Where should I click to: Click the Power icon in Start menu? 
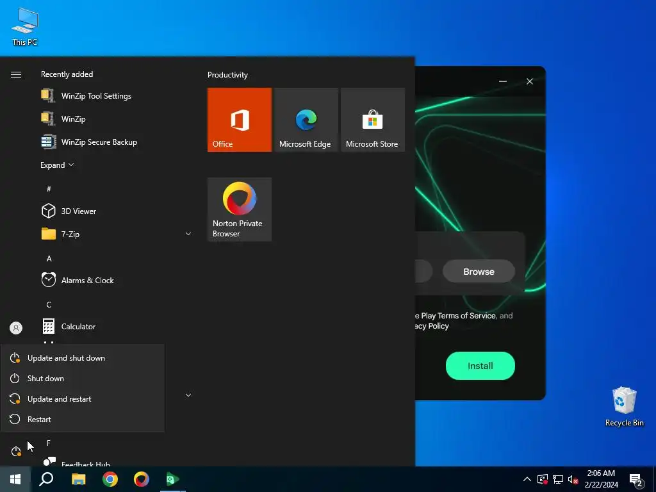tap(16, 451)
